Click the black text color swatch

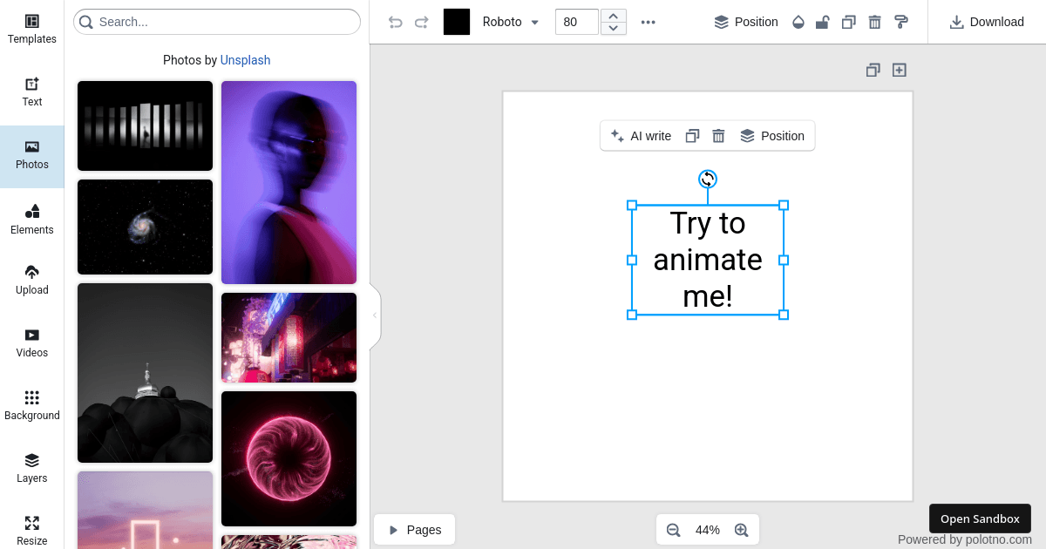[x=457, y=22]
